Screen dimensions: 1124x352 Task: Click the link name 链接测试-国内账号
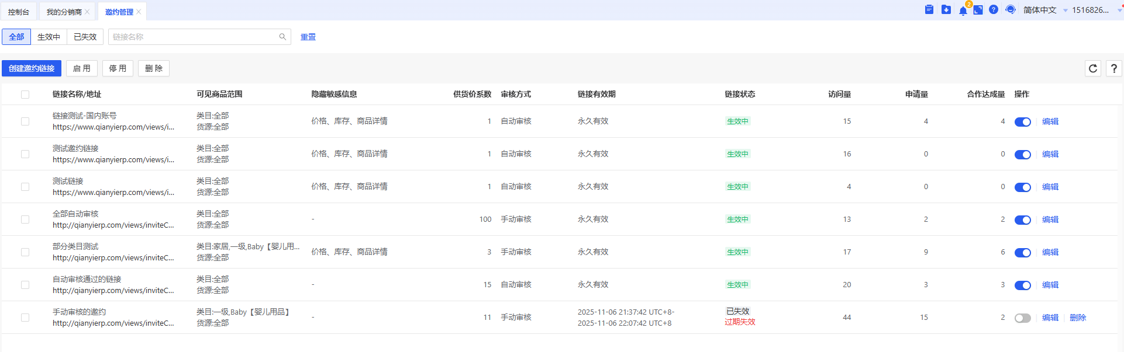click(84, 116)
